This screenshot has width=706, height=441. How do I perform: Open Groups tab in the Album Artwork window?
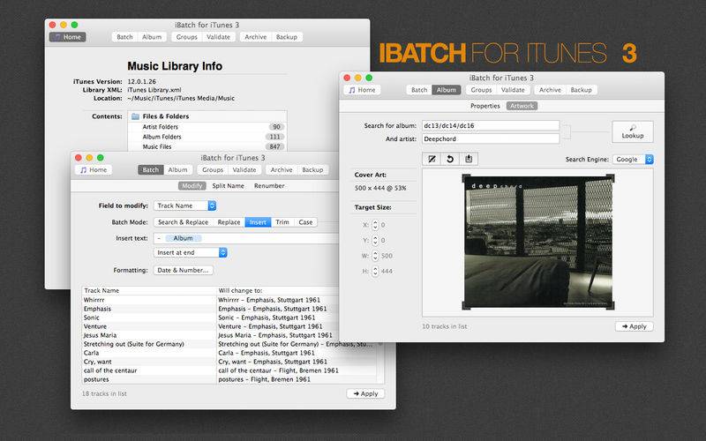tap(481, 90)
